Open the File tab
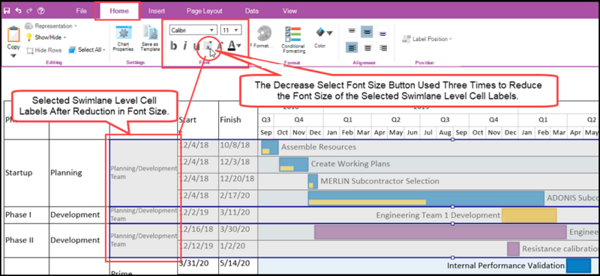This screenshot has width=600, height=276. tap(81, 11)
